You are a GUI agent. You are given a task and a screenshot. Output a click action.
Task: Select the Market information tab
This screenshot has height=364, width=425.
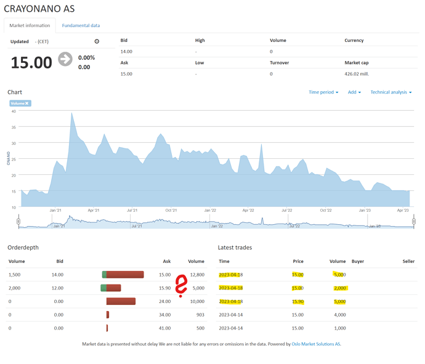click(30, 25)
